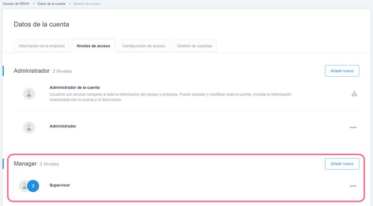The width and height of the screenshot is (373, 206).
Task: Click the blue badge showing 2 users
Action: (x=33, y=186)
